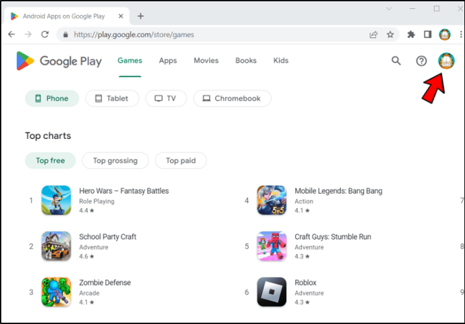
Task: Select the Top free chart chip
Action: tap(51, 161)
